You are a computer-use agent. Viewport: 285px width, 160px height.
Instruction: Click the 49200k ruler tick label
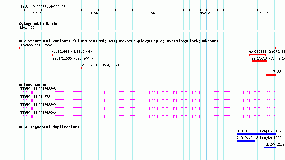click(x=149, y=13)
